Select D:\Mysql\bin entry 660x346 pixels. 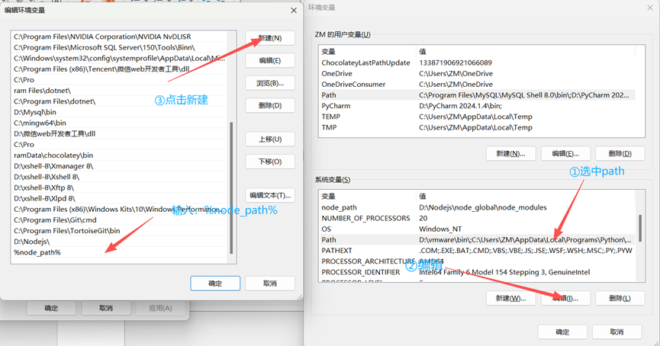pyautogui.click(x=120, y=112)
